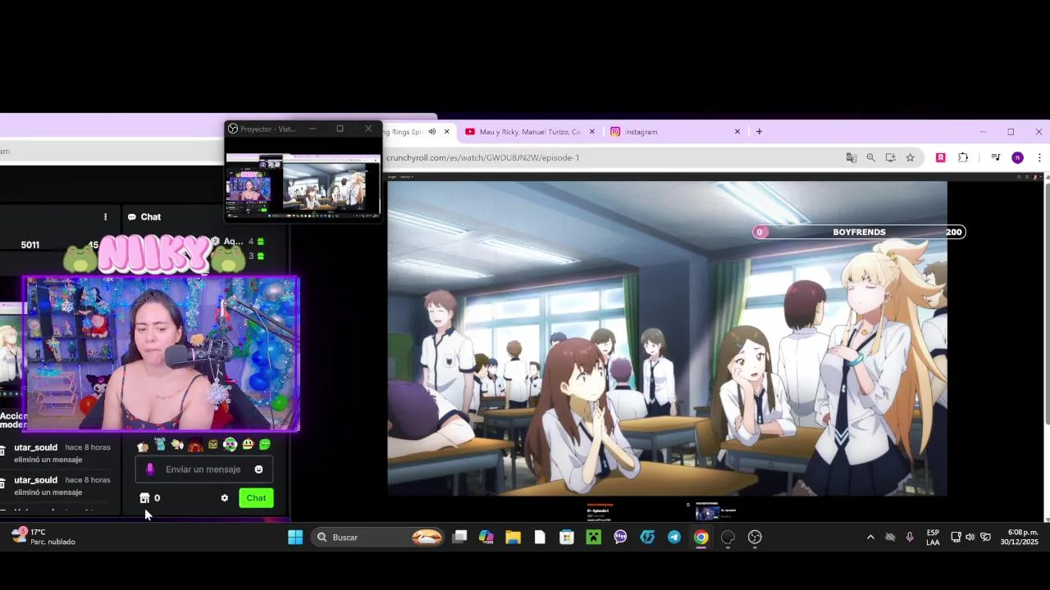Switch to Google Chrome on the taskbar
The image size is (1050, 590).
pos(701,538)
